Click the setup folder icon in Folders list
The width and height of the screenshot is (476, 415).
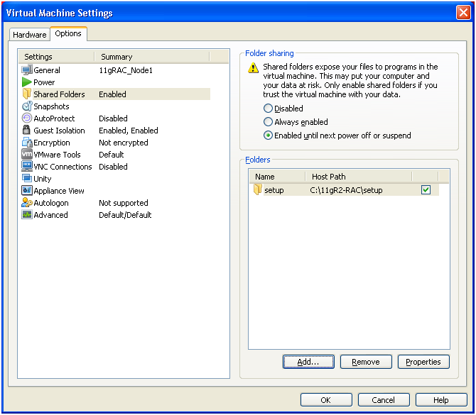(257, 190)
